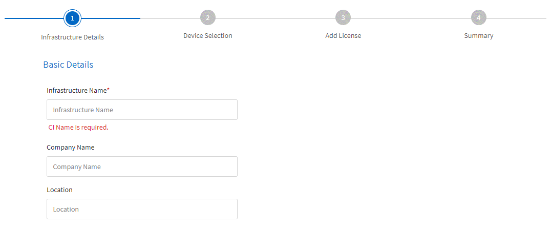Screen dimensions: 551x229
Task: Click into the Company Name input
Action: coord(142,166)
